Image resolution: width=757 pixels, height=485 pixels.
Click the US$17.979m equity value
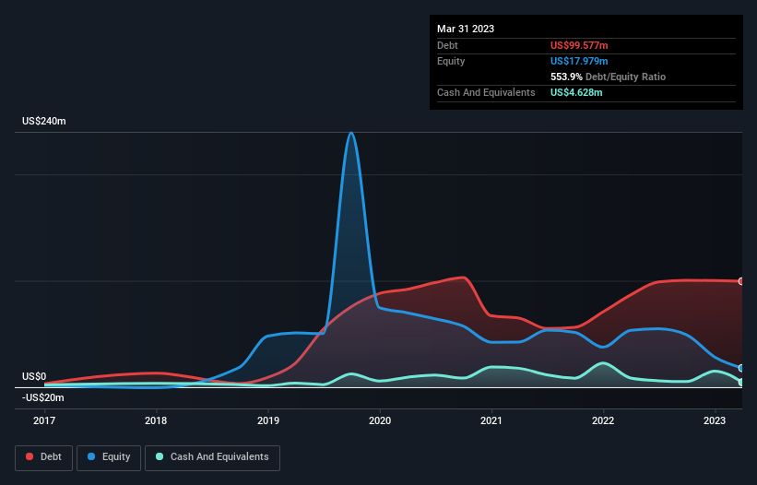point(579,61)
